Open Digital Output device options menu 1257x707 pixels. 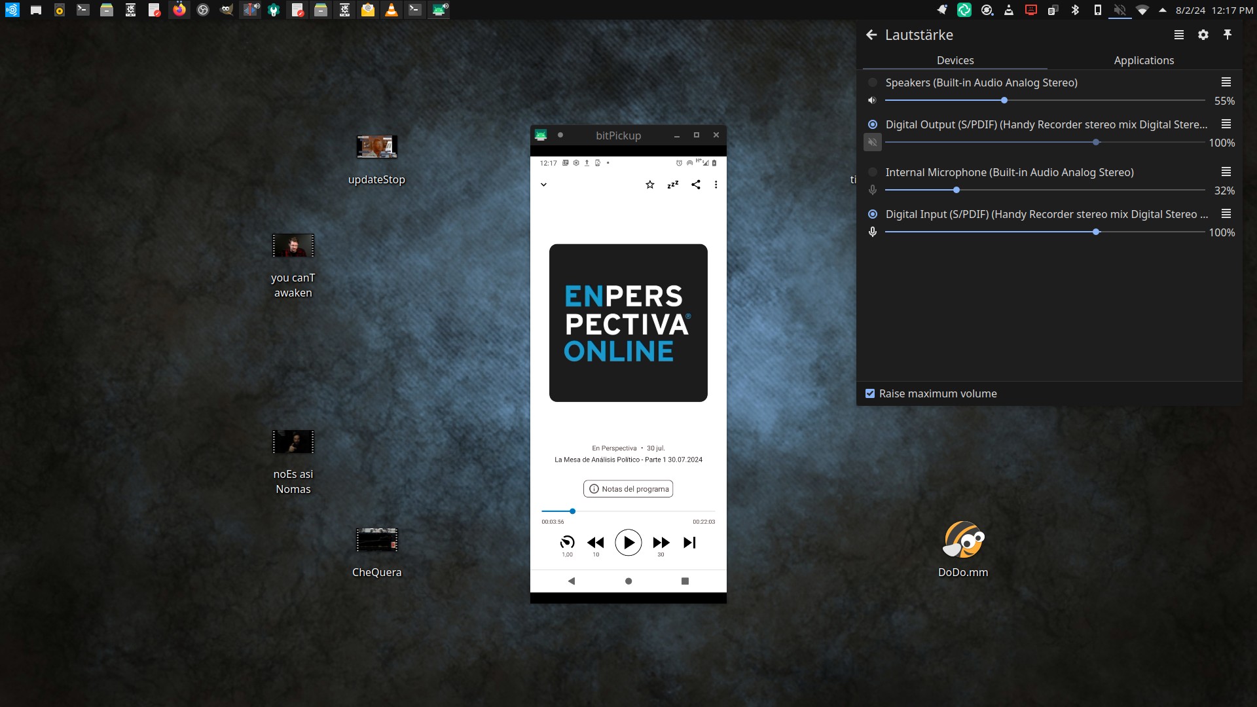point(1226,124)
